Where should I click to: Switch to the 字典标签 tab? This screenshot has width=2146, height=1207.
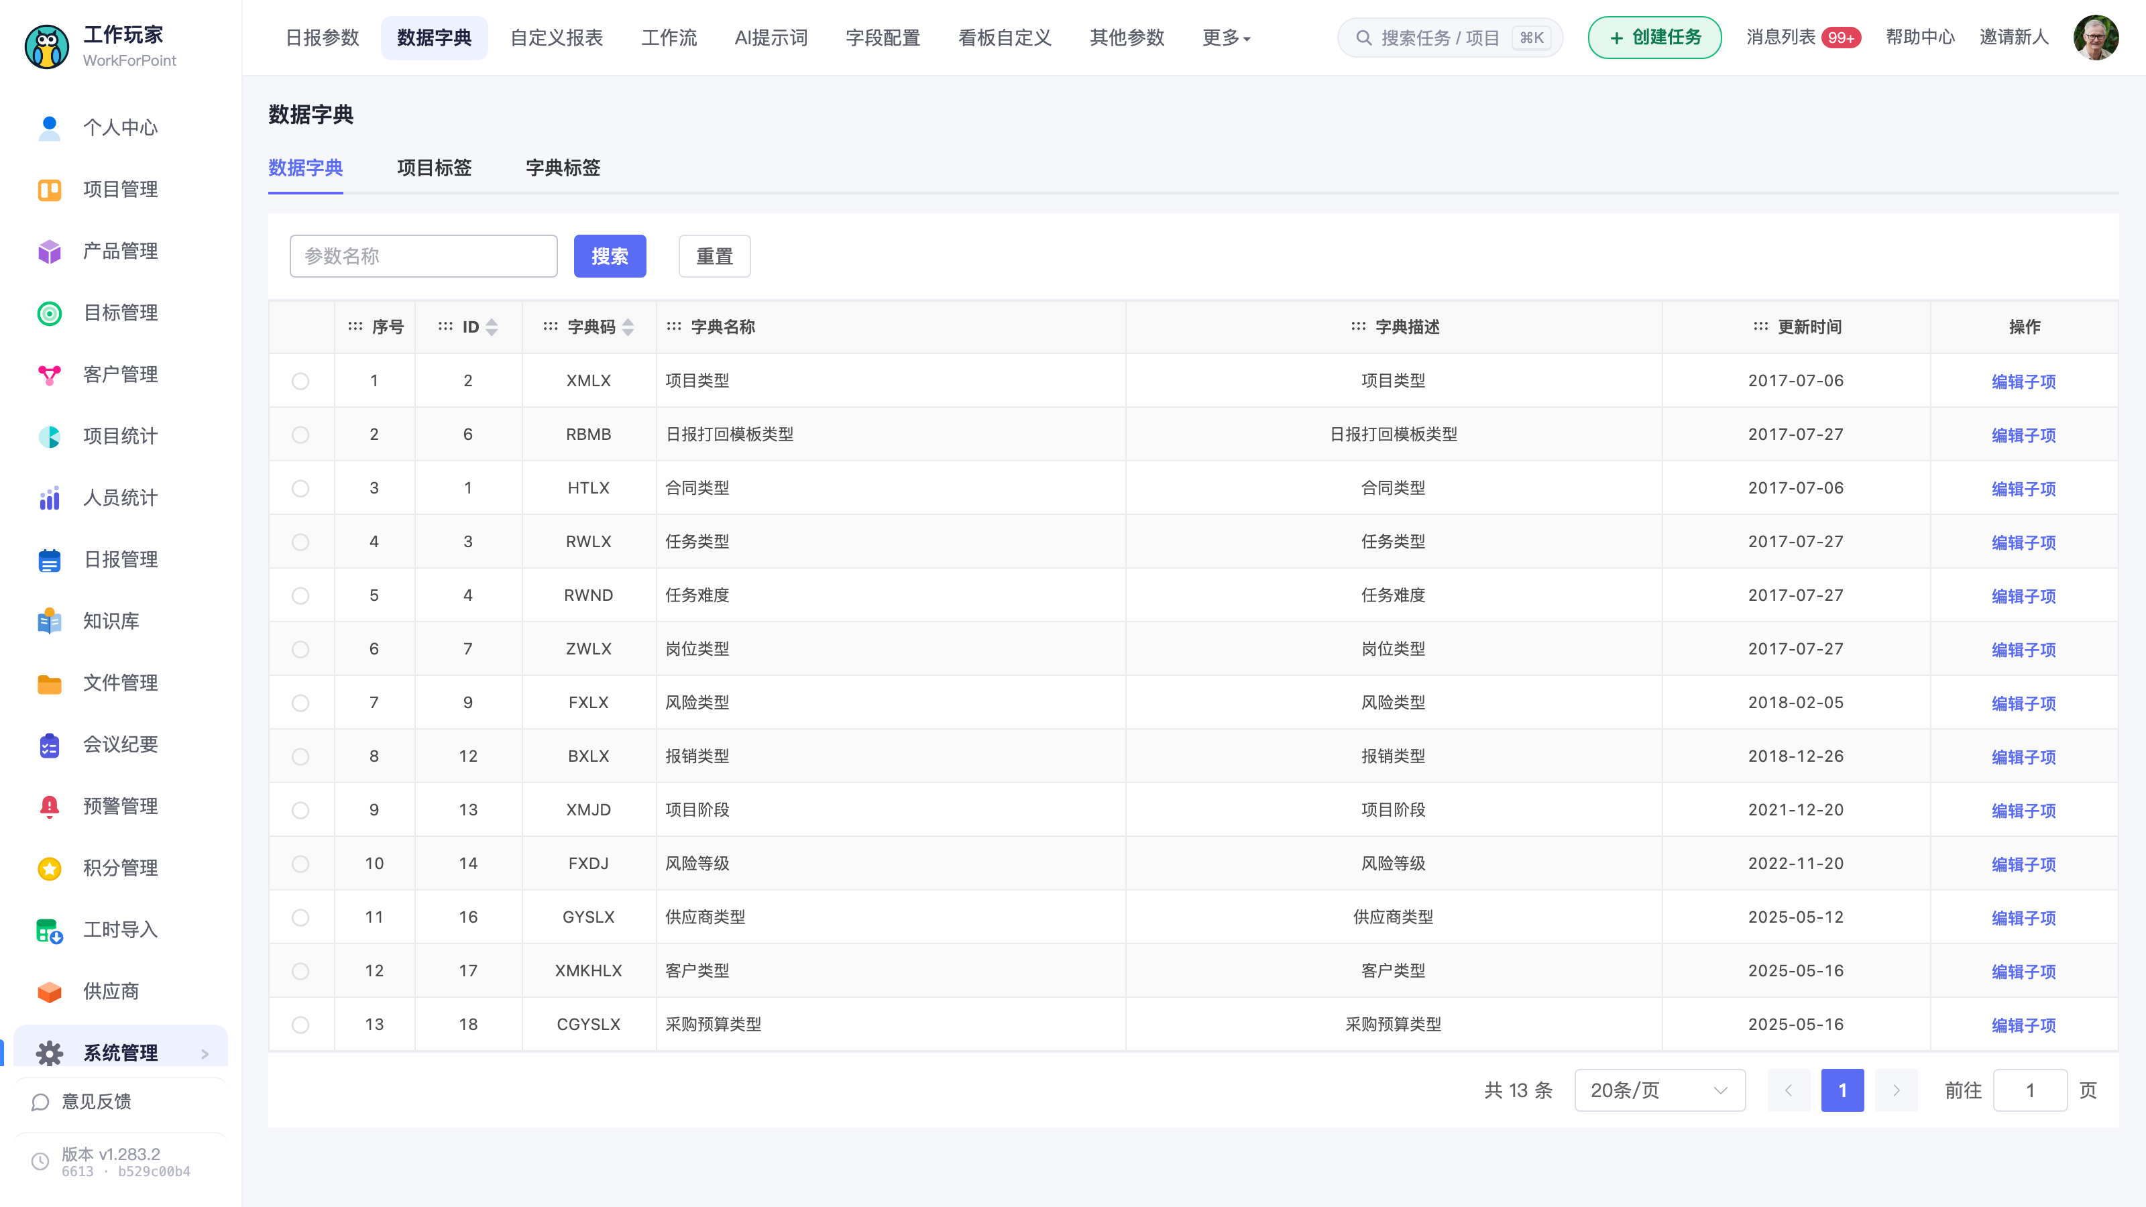coord(563,168)
